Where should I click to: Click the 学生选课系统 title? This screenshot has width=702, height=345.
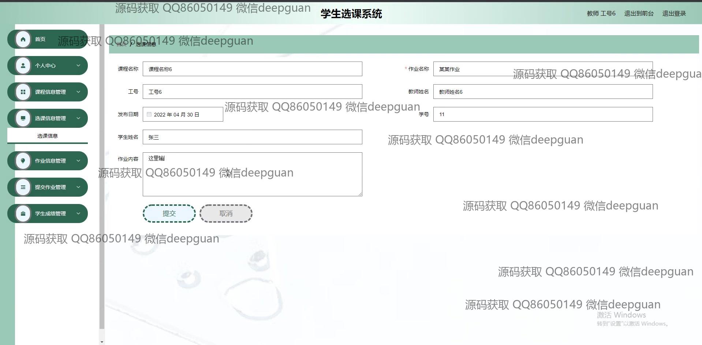351,14
